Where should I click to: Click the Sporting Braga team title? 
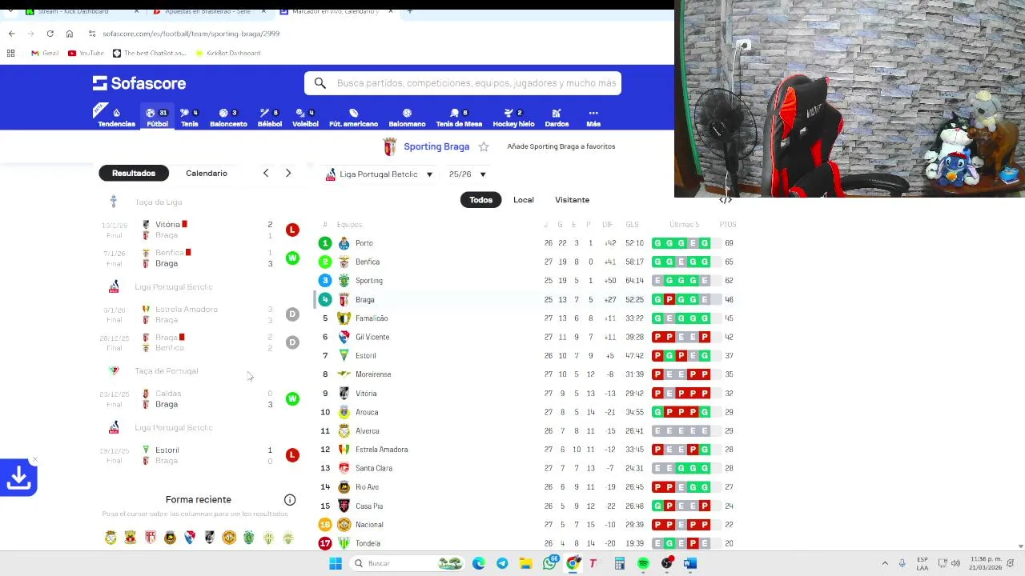(436, 146)
